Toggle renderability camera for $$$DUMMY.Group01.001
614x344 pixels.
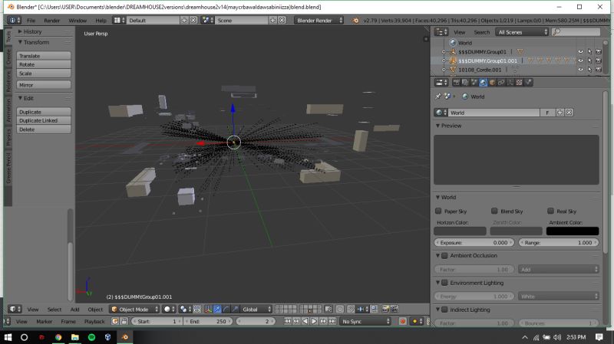pos(599,61)
